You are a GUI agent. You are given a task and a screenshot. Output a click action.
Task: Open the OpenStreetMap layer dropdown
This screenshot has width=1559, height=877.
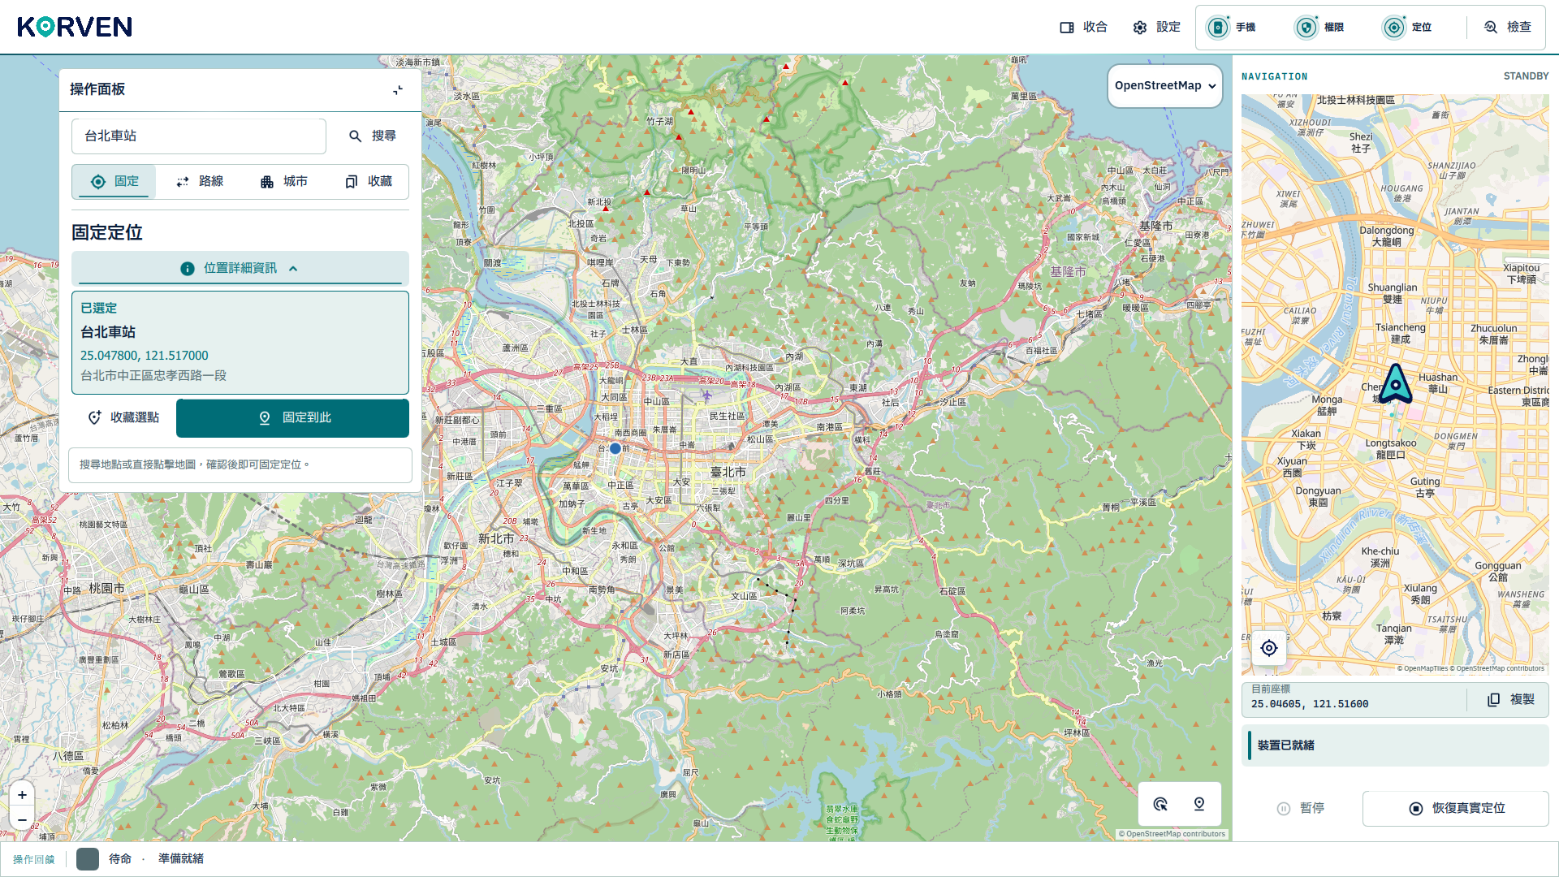pos(1165,86)
